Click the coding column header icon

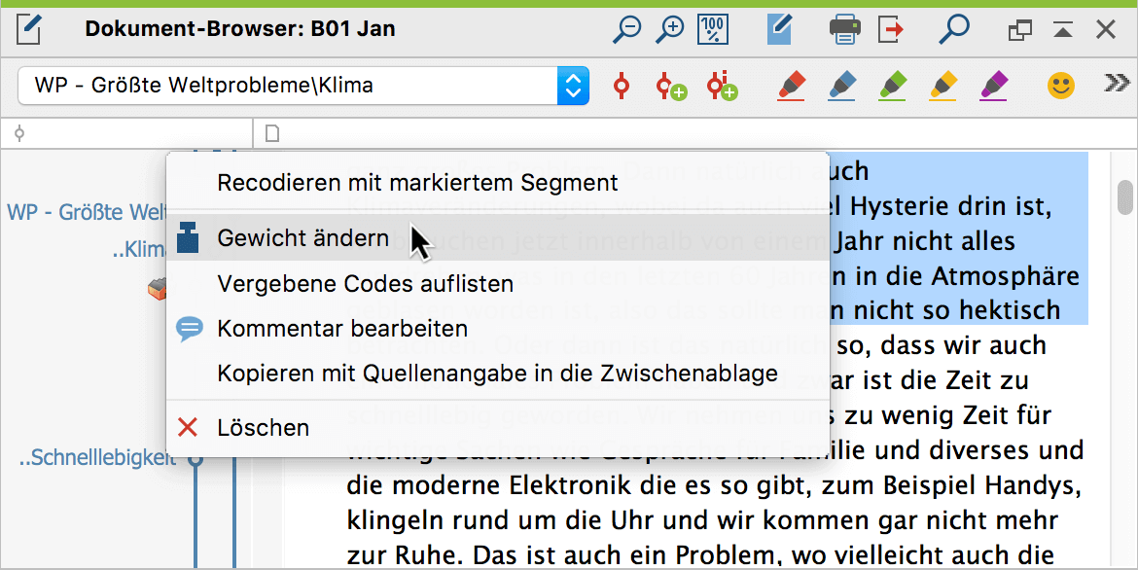pyautogui.click(x=19, y=134)
